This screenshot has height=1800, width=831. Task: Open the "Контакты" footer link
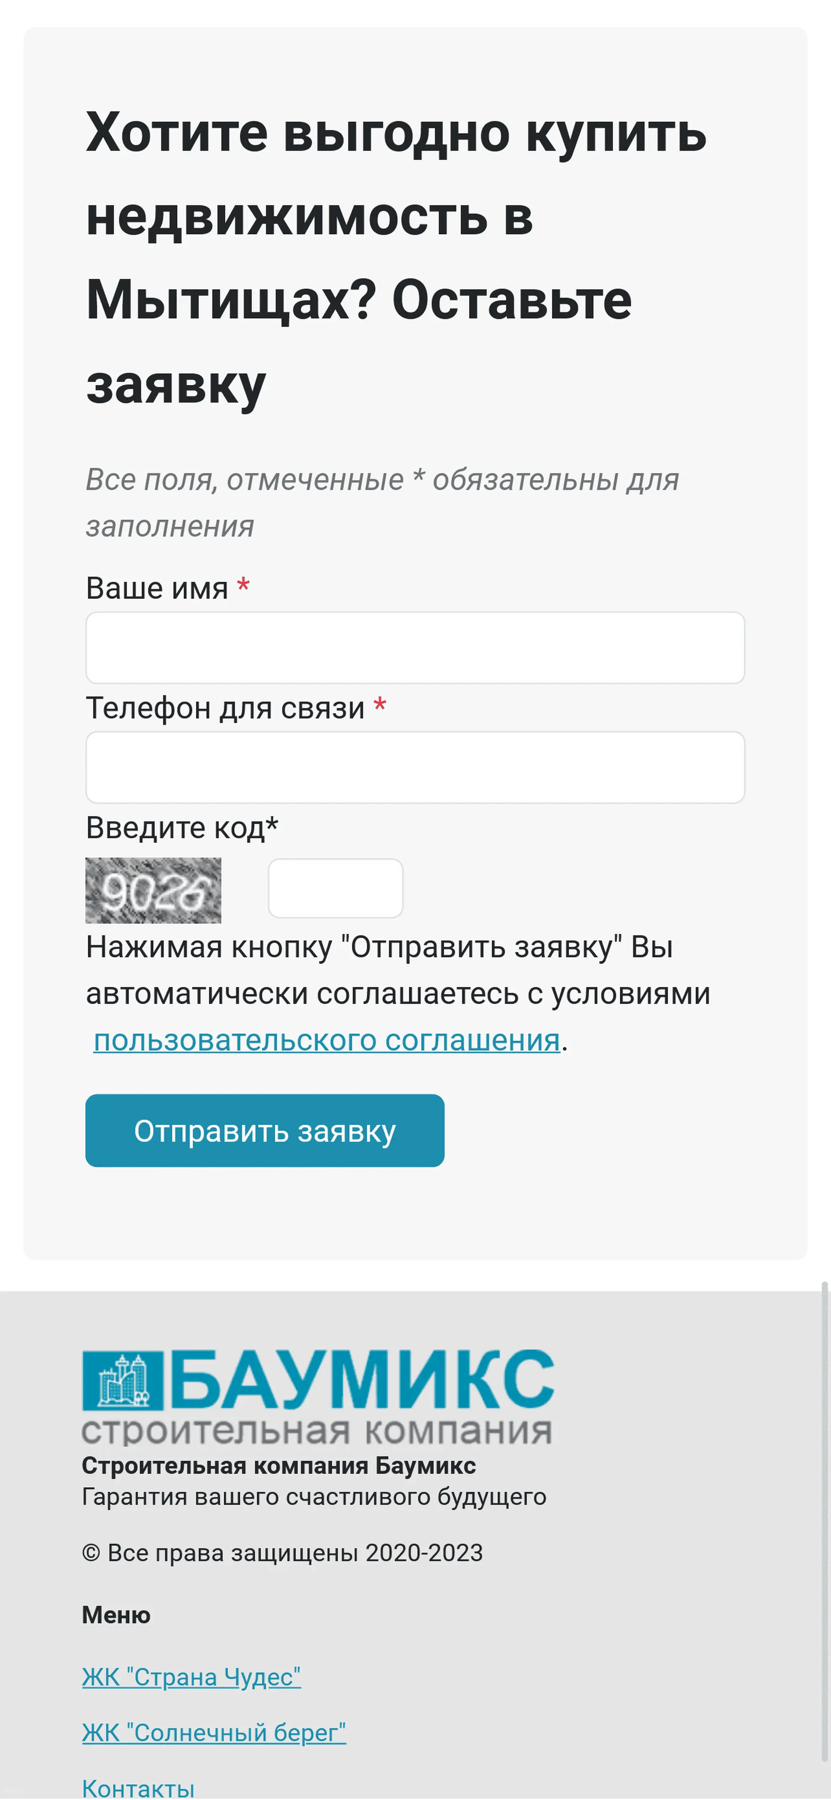tap(138, 1787)
